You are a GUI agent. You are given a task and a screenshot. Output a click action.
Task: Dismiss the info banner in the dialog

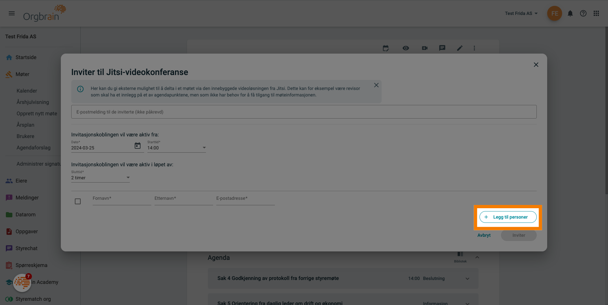tap(376, 85)
